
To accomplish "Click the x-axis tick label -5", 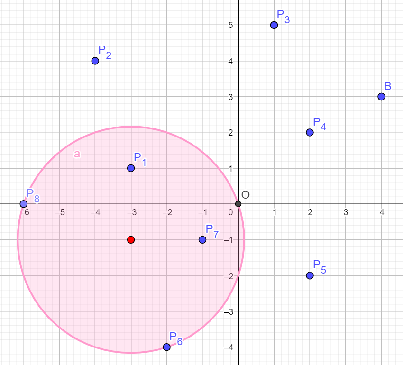I will click(60, 212).
